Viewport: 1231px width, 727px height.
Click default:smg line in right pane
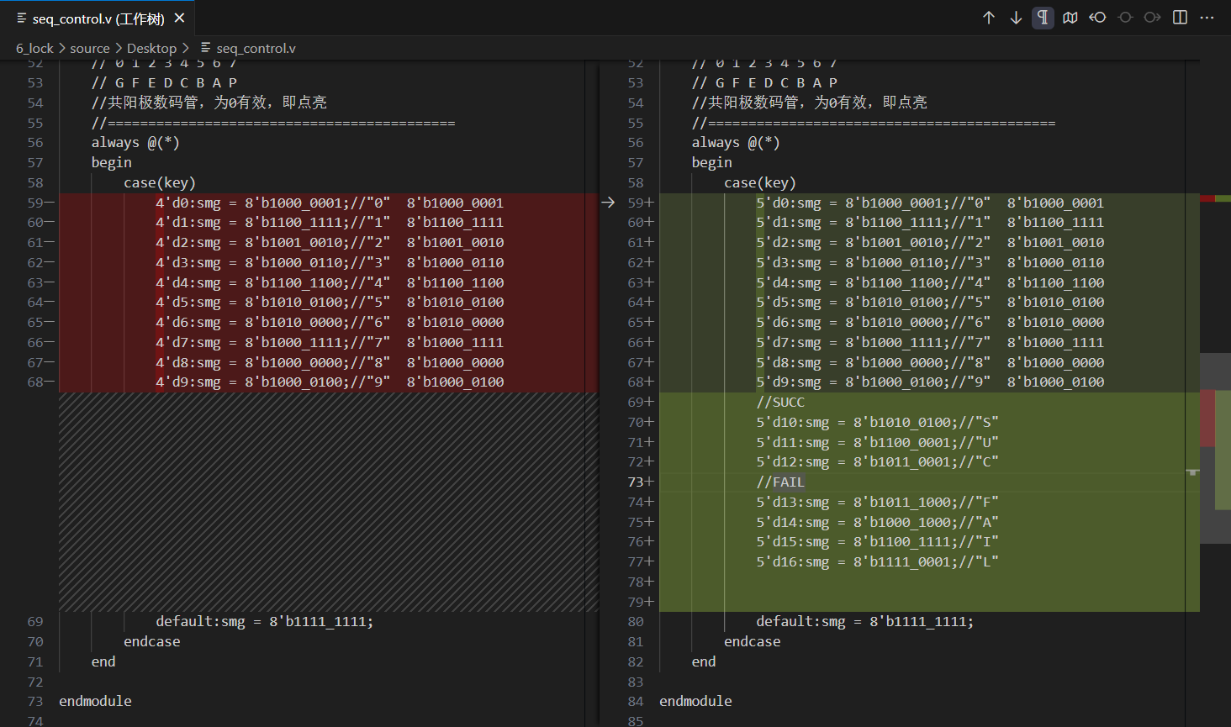click(x=864, y=622)
